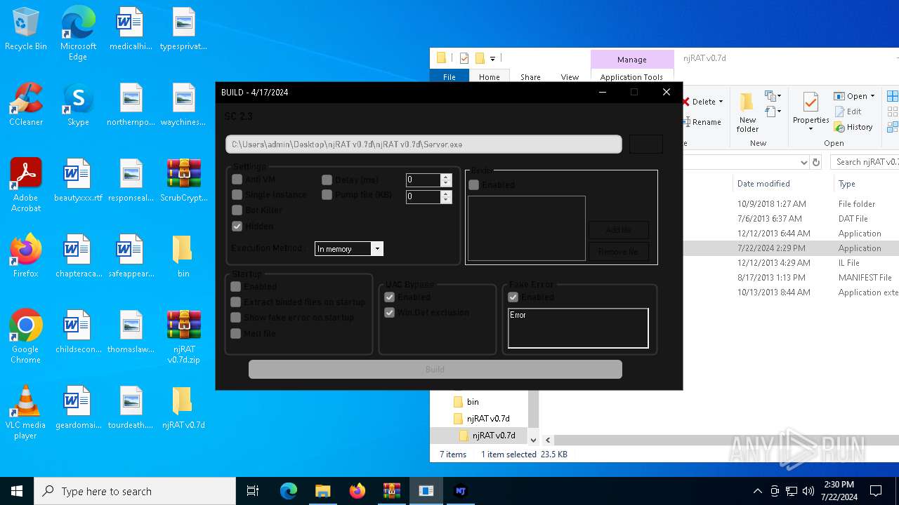This screenshot has width=899, height=505.
Task: Select VLC media player desktop icon
Action: click(26, 412)
